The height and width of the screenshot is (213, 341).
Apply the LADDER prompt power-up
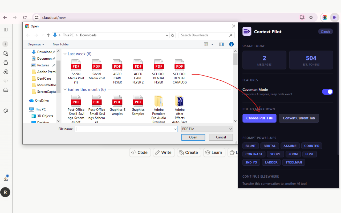(x=271, y=162)
